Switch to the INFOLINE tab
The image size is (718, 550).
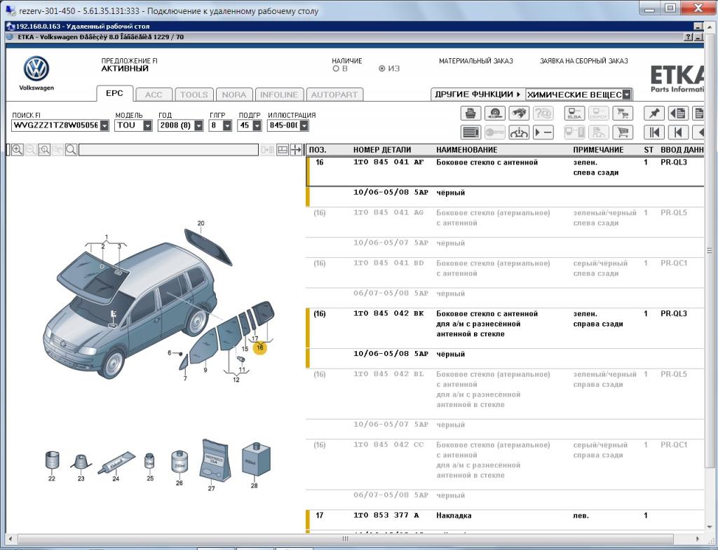click(x=279, y=95)
